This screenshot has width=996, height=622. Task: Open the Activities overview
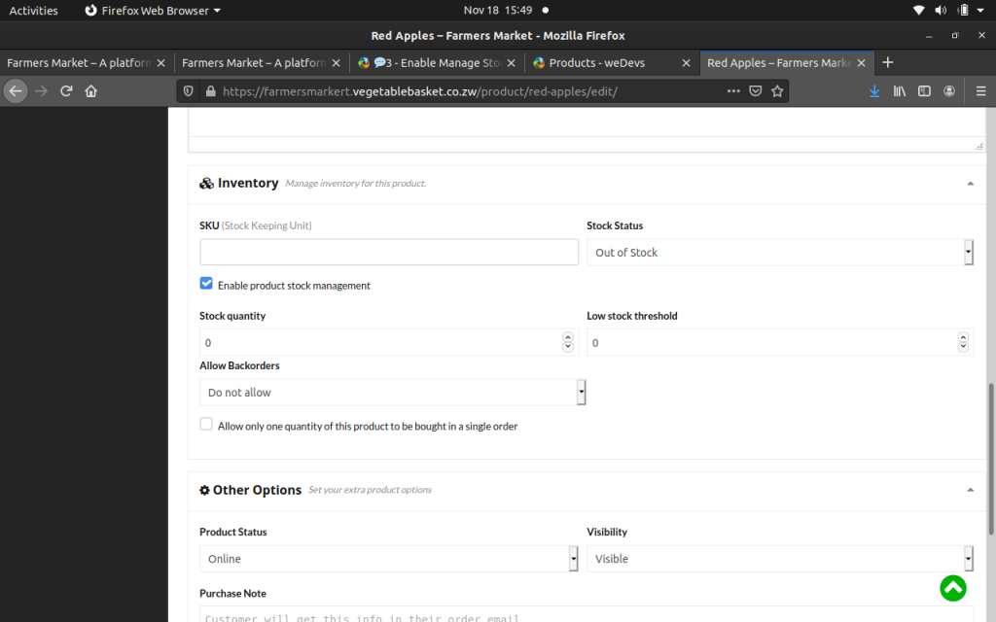pos(34,11)
